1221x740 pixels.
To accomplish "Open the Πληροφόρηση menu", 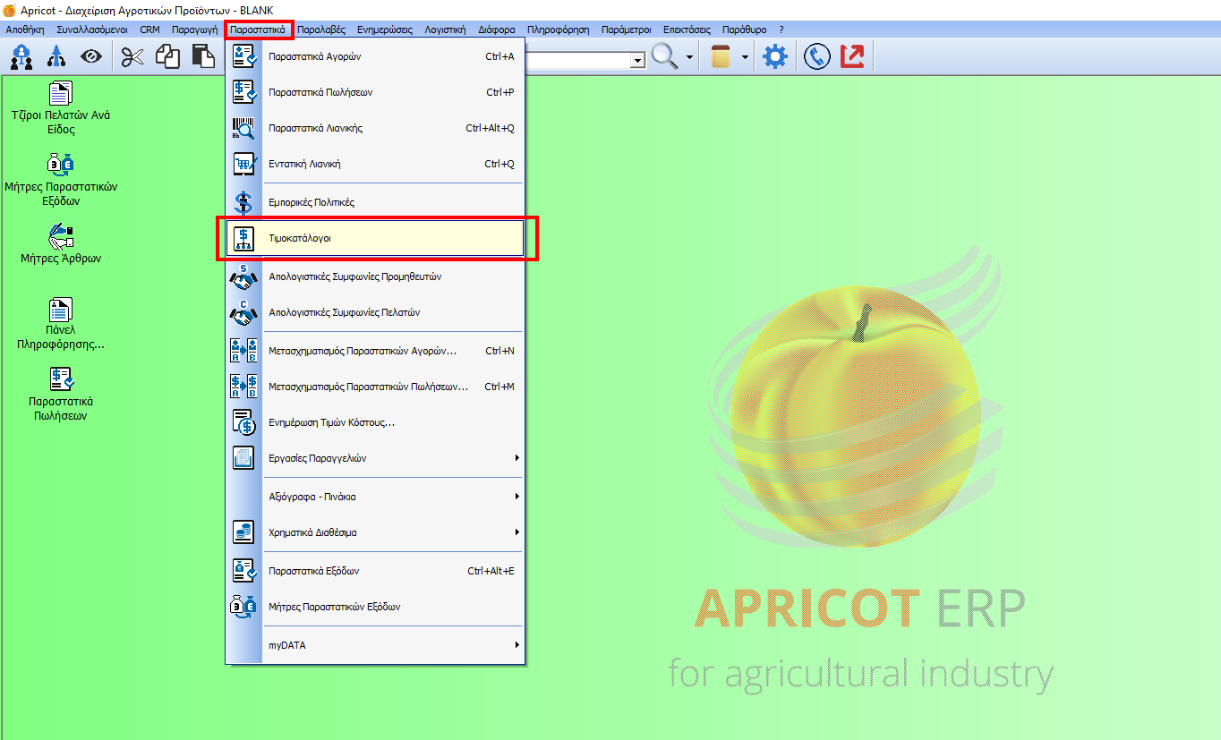I will pyautogui.click(x=559, y=30).
